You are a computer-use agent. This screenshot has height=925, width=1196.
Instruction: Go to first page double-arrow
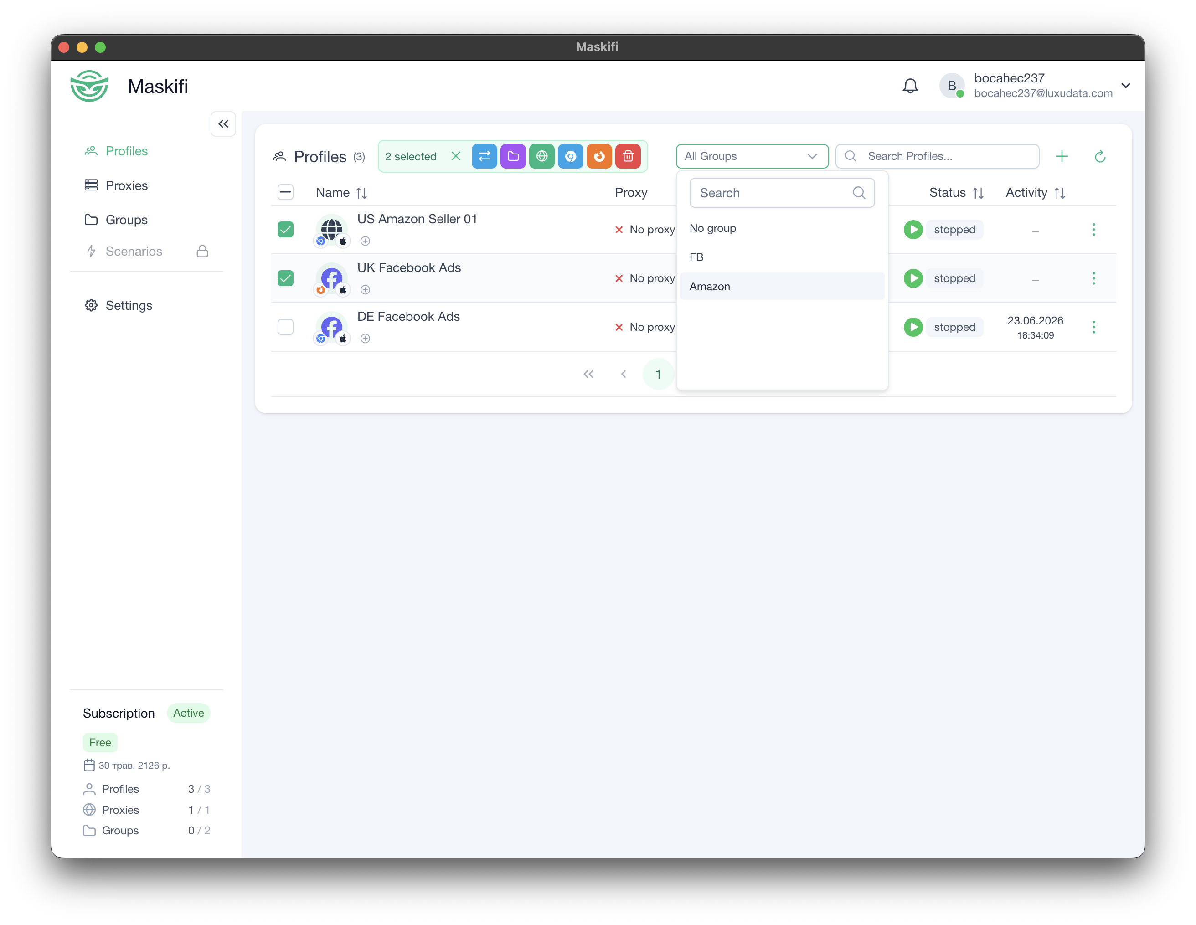[588, 375]
